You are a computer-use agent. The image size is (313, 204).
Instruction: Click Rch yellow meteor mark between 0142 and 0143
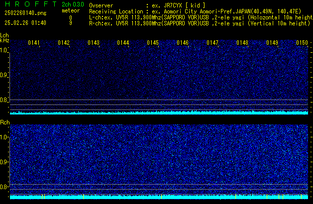tap(83, 197)
